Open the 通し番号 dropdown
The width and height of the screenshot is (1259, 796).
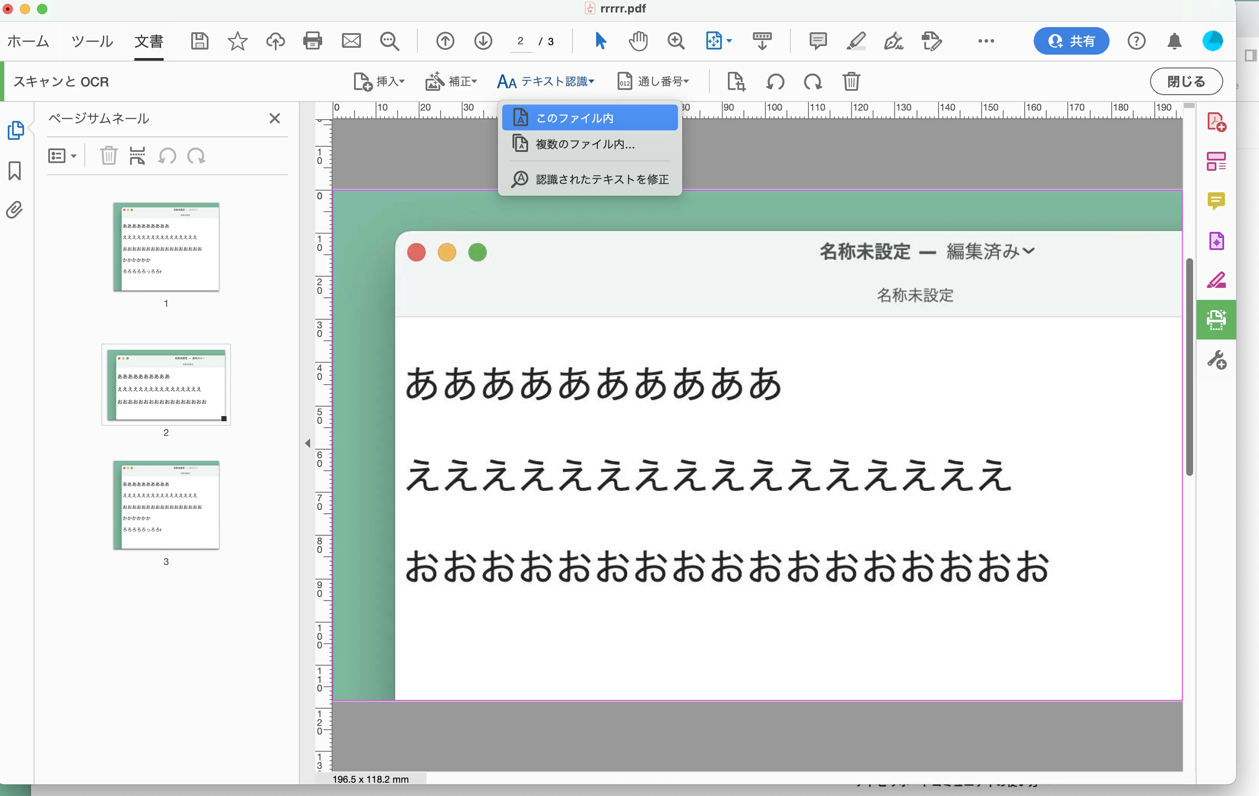(653, 81)
